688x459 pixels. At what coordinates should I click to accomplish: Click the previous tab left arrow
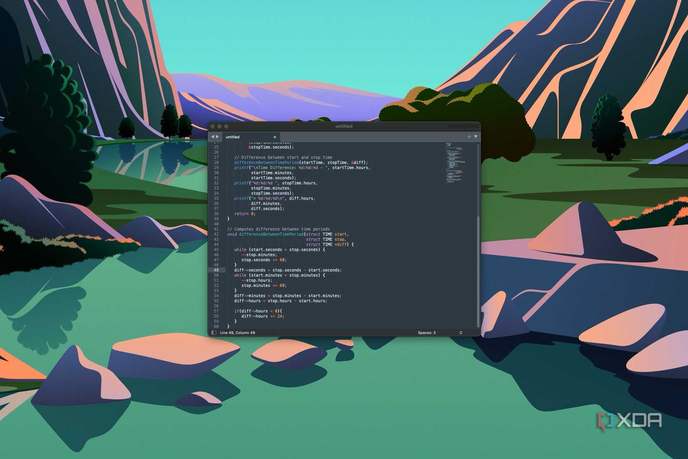pos(212,137)
